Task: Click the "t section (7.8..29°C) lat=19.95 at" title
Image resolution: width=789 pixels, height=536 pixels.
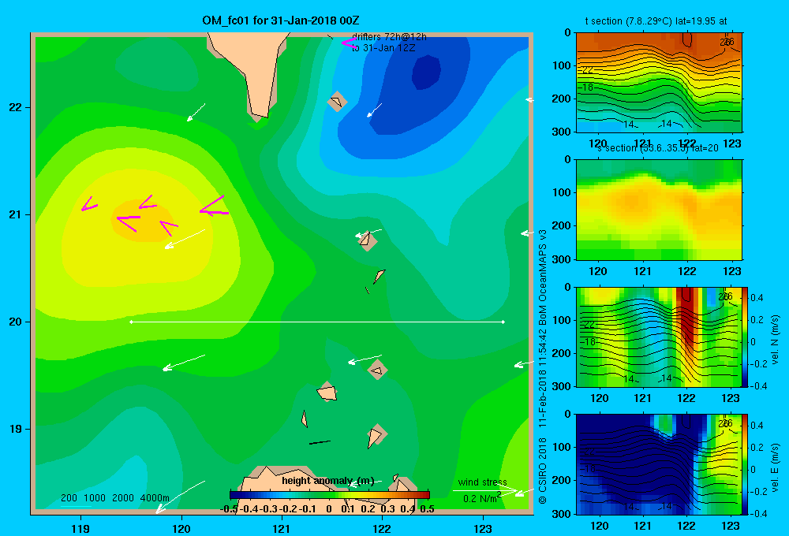Action: (x=656, y=21)
